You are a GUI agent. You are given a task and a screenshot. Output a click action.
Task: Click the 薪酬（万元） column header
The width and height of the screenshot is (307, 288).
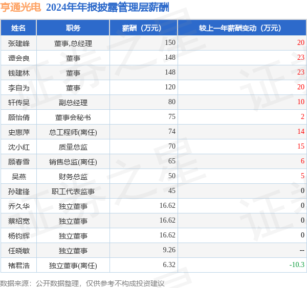tap(143, 28)
